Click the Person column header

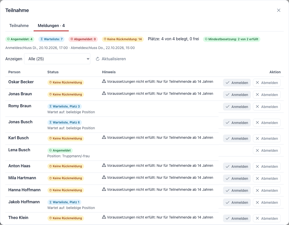coord(14,72)
